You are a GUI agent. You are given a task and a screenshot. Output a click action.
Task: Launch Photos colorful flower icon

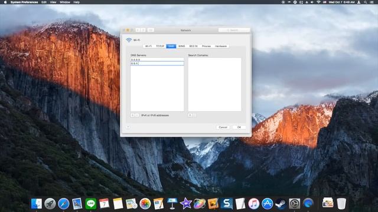[x=145, y=204]
